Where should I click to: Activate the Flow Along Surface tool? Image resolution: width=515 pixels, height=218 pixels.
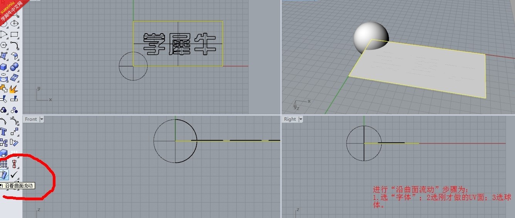pyautogui.click(x=4, y=175)
